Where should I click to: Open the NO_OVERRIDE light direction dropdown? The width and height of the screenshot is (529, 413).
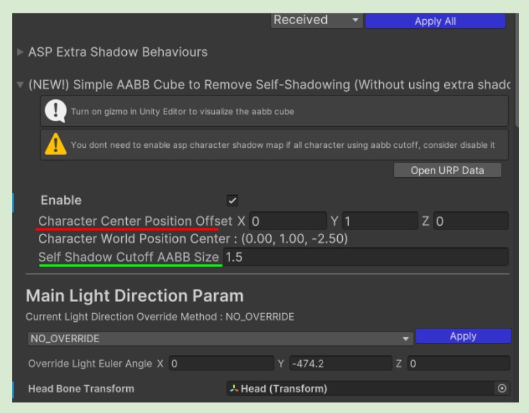coord(221,338)
